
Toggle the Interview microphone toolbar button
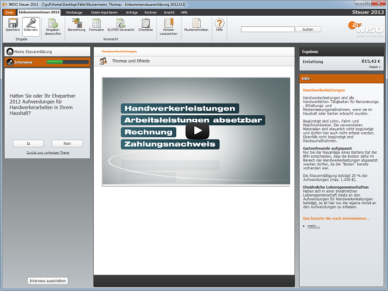[31, 27]
